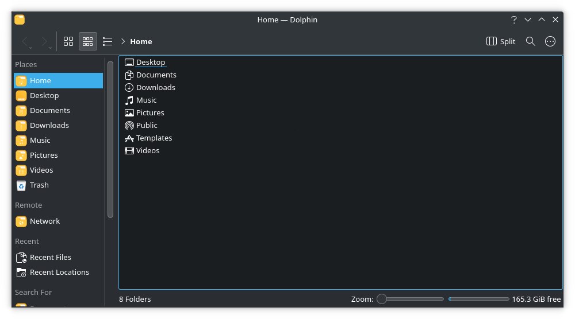Screen dimensions: 575x319
Task: Open Recent Files in the sidebar
Action: (58, 258)
